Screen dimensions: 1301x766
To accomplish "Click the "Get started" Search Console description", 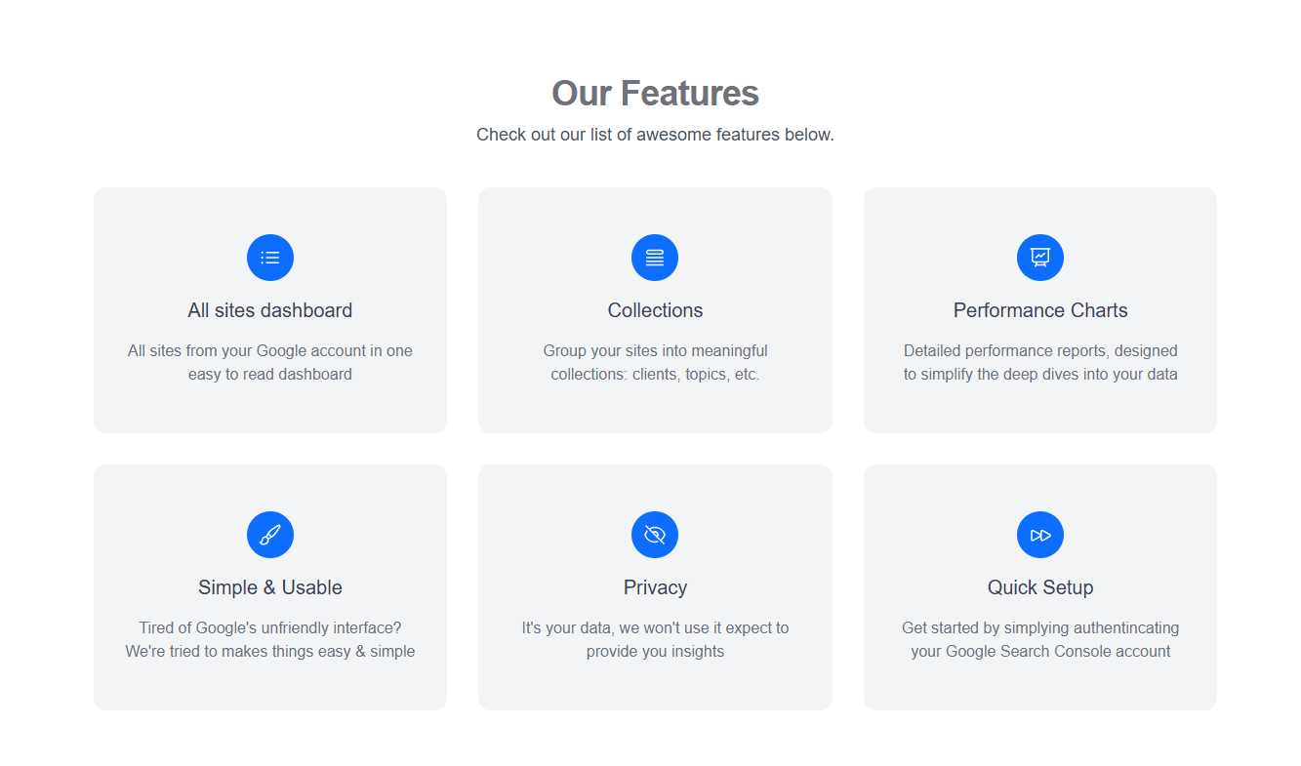I will click(x=1040, y=639).
